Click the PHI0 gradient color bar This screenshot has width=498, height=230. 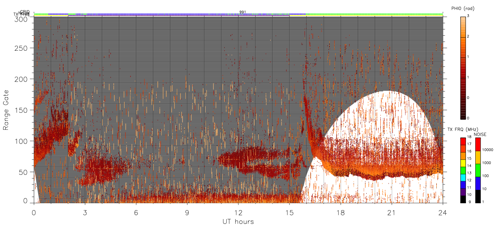(463, 67)
